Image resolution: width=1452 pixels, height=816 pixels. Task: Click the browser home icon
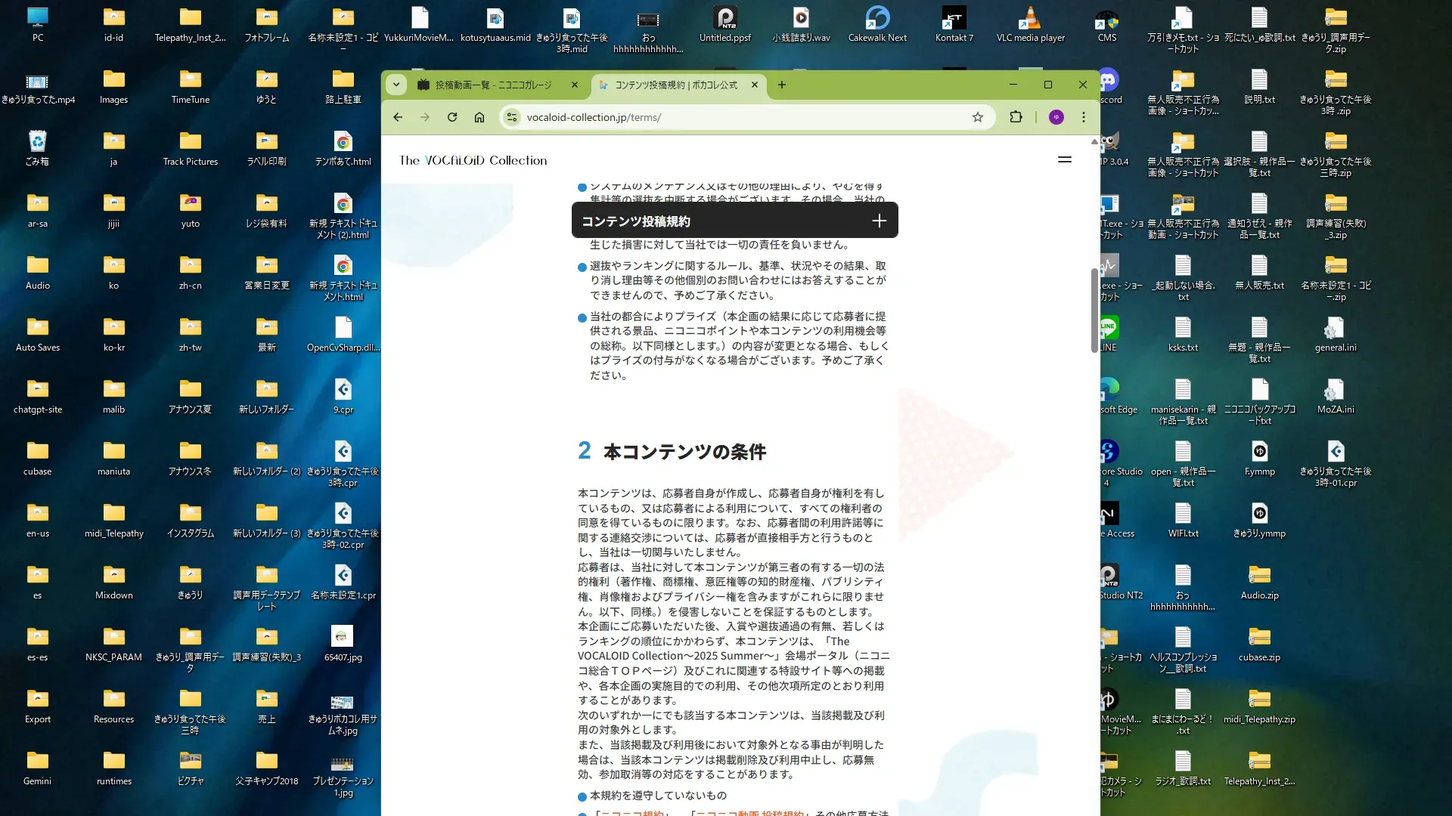[479, 117]
